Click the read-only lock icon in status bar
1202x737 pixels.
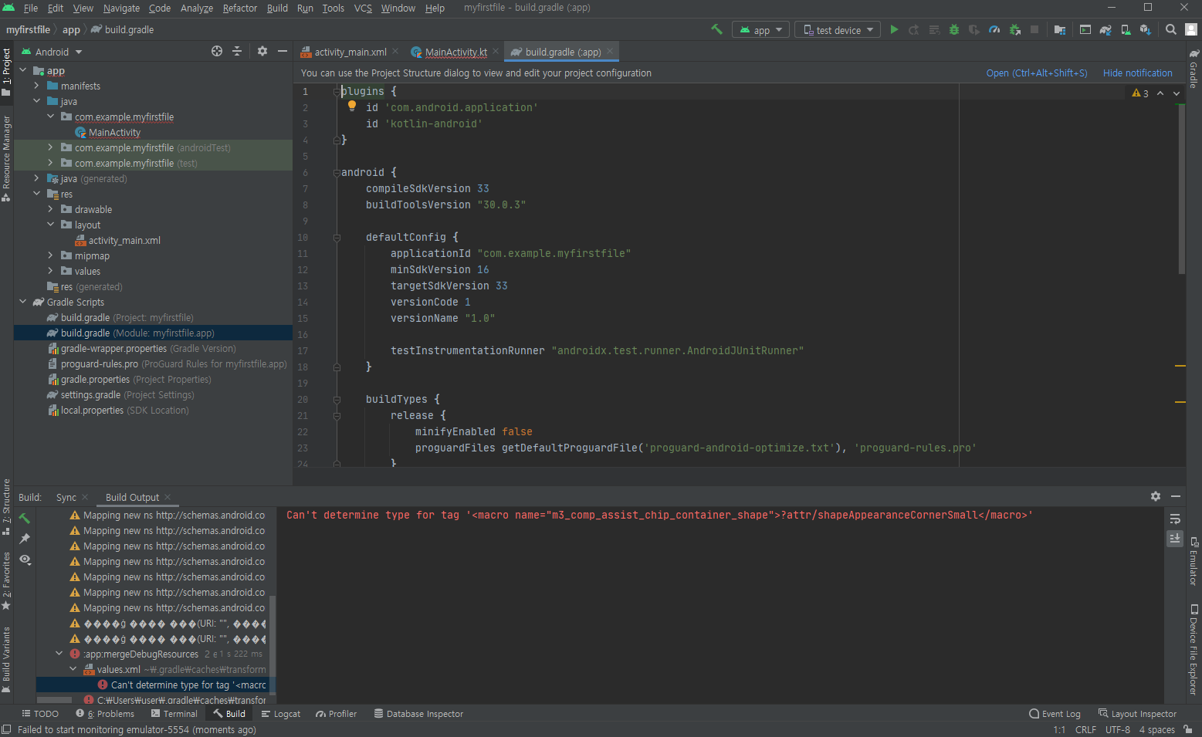click(1188, 729)
